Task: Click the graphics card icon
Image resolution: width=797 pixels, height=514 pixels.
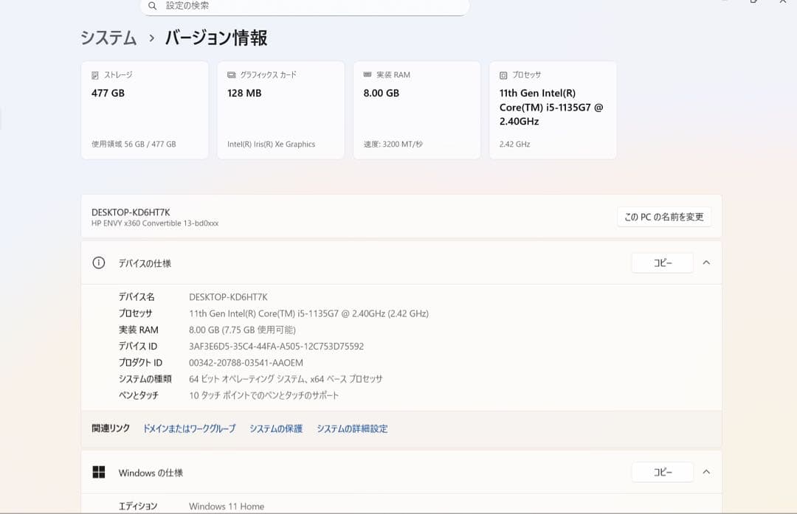Action: pos(231,75)
